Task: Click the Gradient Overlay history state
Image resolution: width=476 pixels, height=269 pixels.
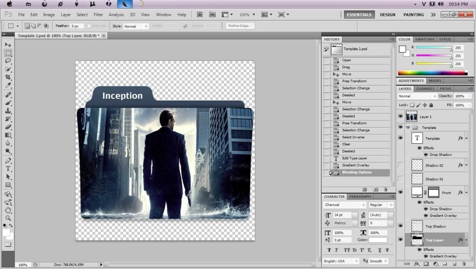Action: tap(357, 165)
